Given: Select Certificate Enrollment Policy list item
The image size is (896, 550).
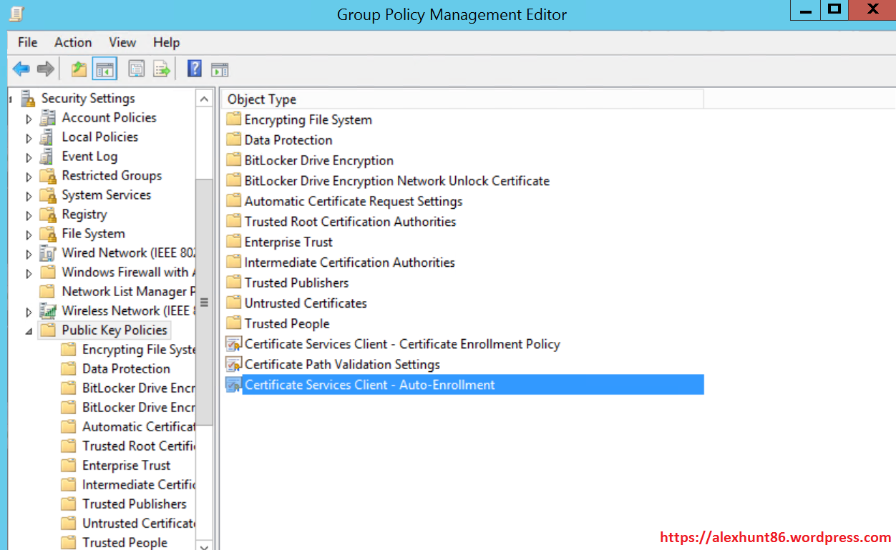Looking at the screenshot, I should coord(401,344).
